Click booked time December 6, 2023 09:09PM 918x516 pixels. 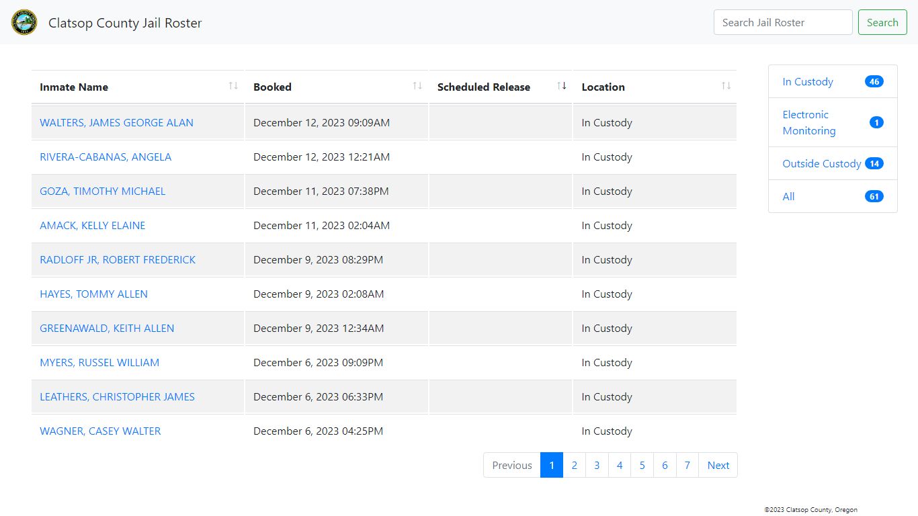point(318,363)
